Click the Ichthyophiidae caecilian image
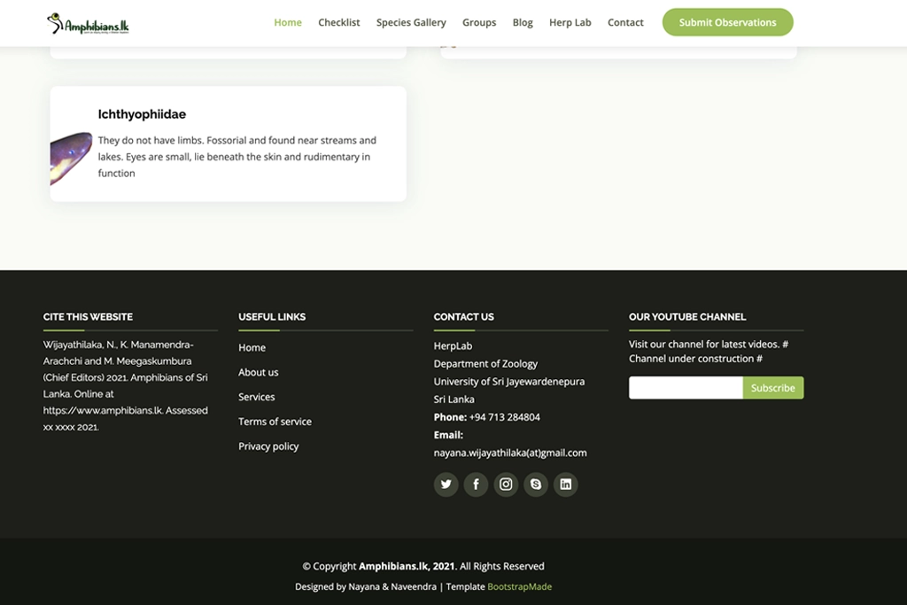Image resolution: width=907 pixels, height=605 pixels. point(71,157)
